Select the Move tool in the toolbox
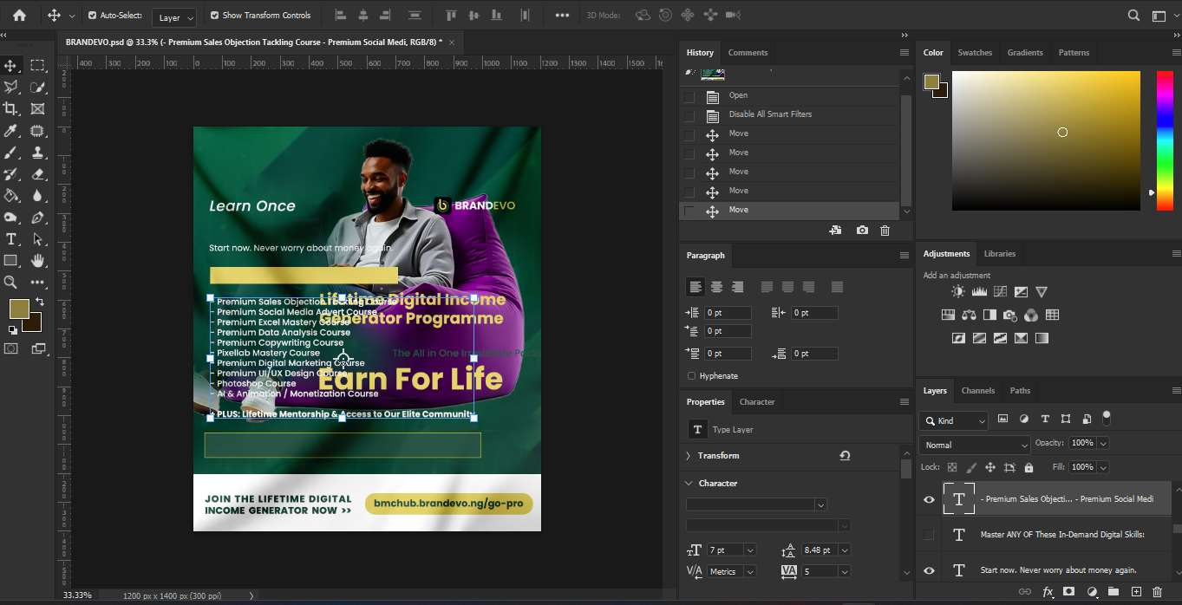1182x605 pixels. click(x=11, y=66)
